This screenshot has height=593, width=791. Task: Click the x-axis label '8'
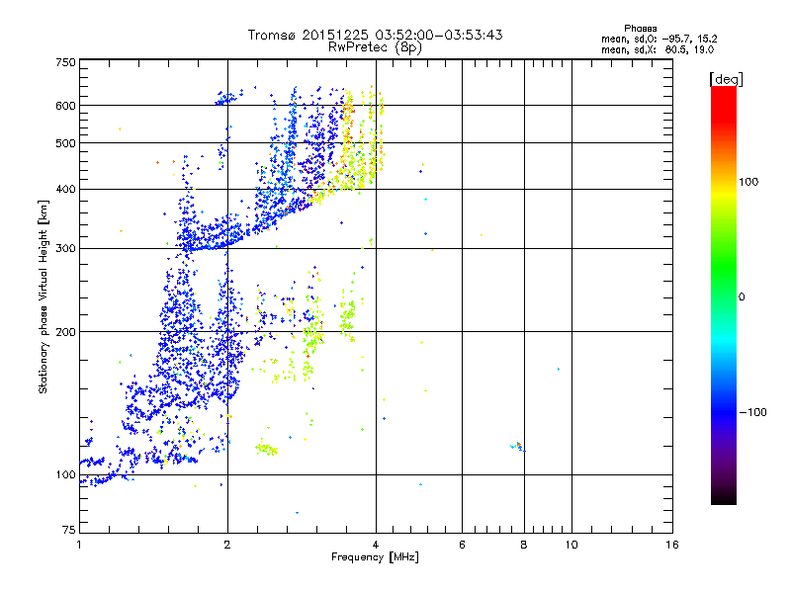(524, 545)
